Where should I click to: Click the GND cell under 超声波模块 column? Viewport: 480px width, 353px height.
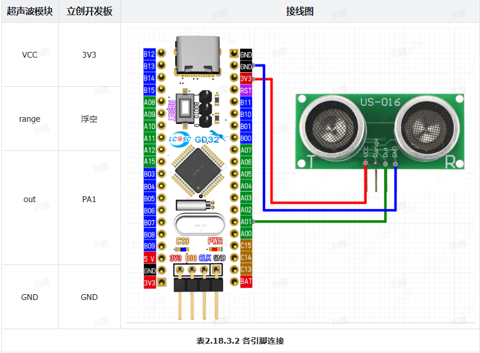point(30,297)
